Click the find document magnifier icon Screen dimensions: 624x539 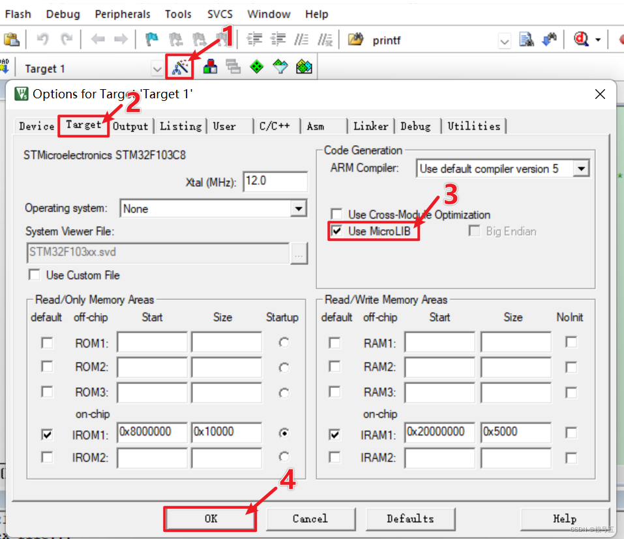[x=526, y=39]
